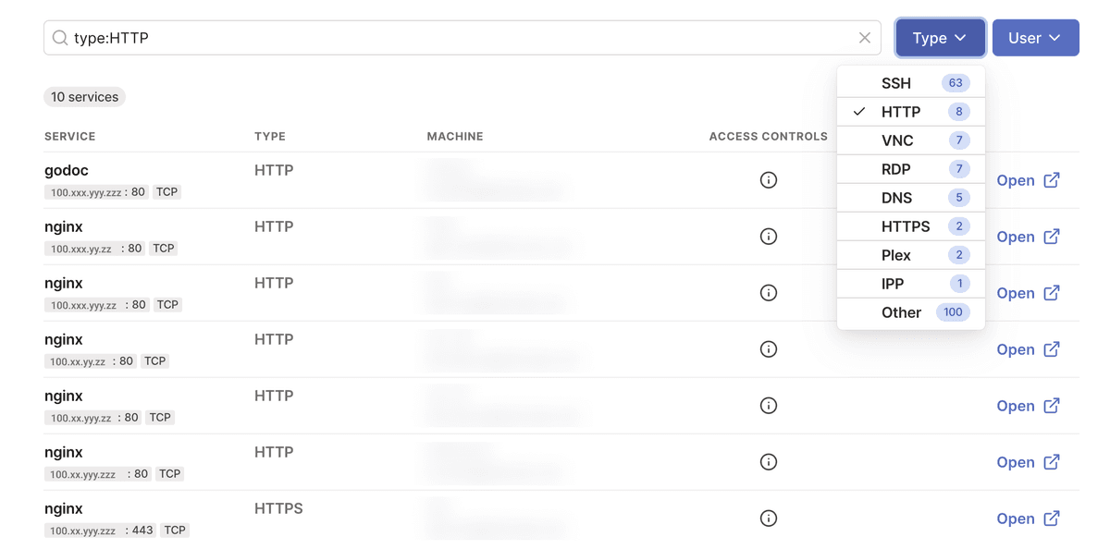
Task: Click inside the search input field
Action: click(x=370, y=38)
